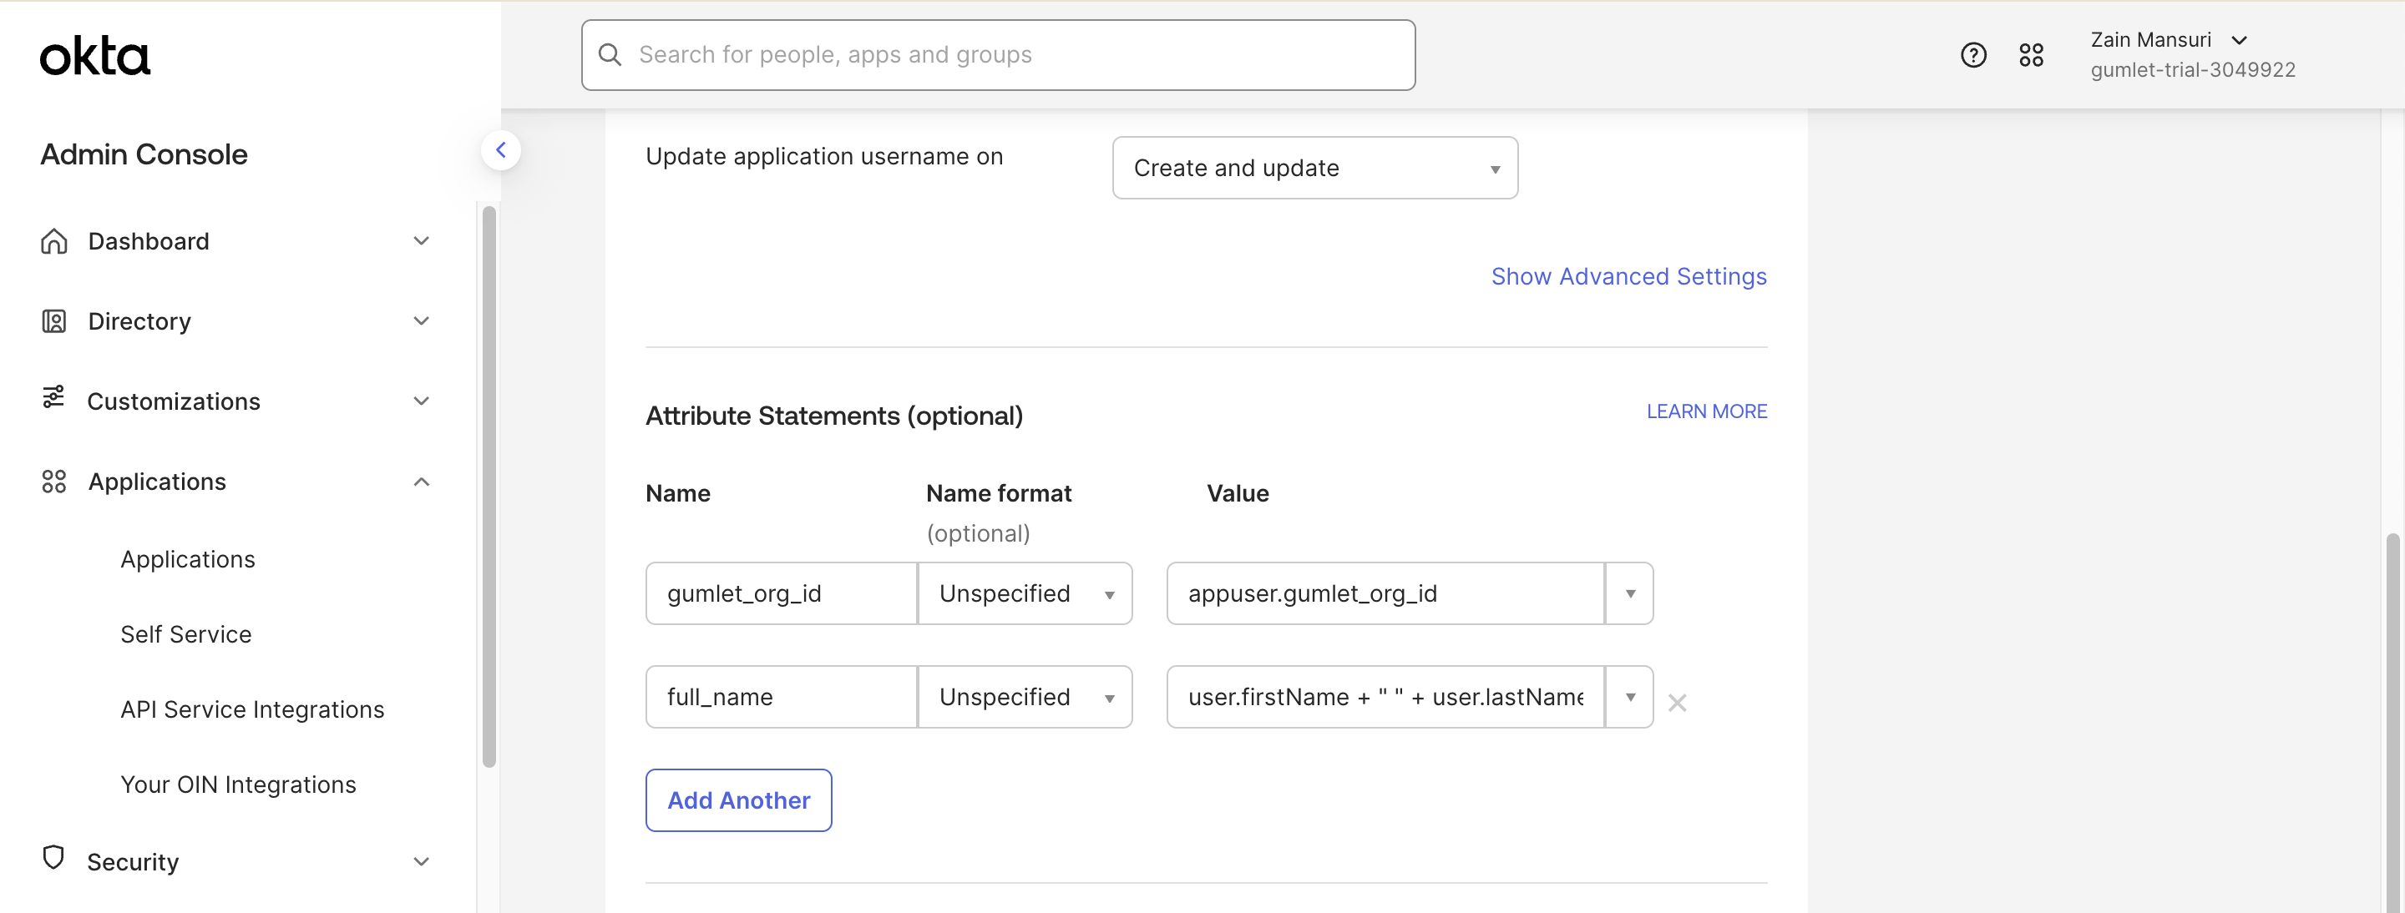2405x913 pixels.
Task: Open the Create and update dropdown
Action: point(1314,168)
